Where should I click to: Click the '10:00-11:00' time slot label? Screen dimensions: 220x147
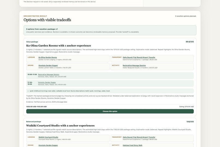point(32,74)
